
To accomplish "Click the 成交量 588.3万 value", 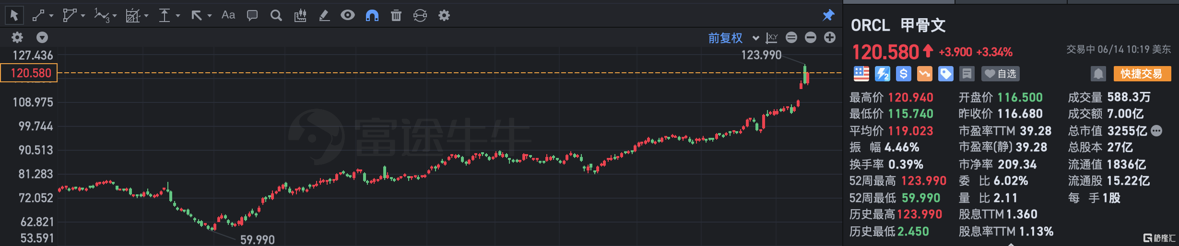I will pyautogui.click(x=1129, y=97).
